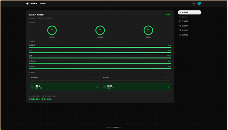Viewport: 228px width, 130px height.
Task: Click the 12/10 value text
Action: pyautogui.click(x=170, y=45)
